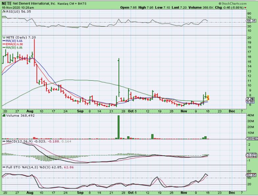The height and width of the screenshot is (196, 258).
Task: Click the NETE ticker symbol in the header
Action: [7, 3]
